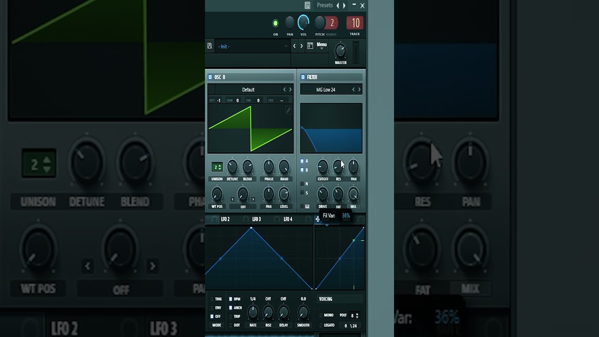Set LFO mode to TRIG
The height and width of the screenshot is (337, 599).
coord(212,299)
